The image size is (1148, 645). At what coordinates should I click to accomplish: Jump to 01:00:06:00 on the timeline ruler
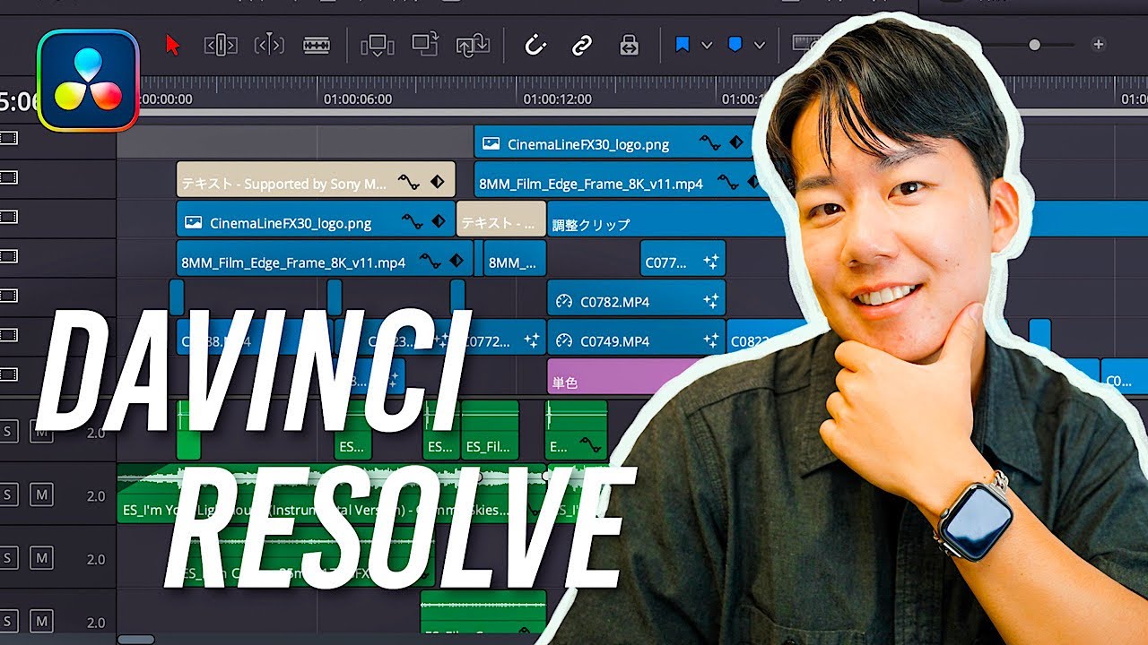coord(358,99)
